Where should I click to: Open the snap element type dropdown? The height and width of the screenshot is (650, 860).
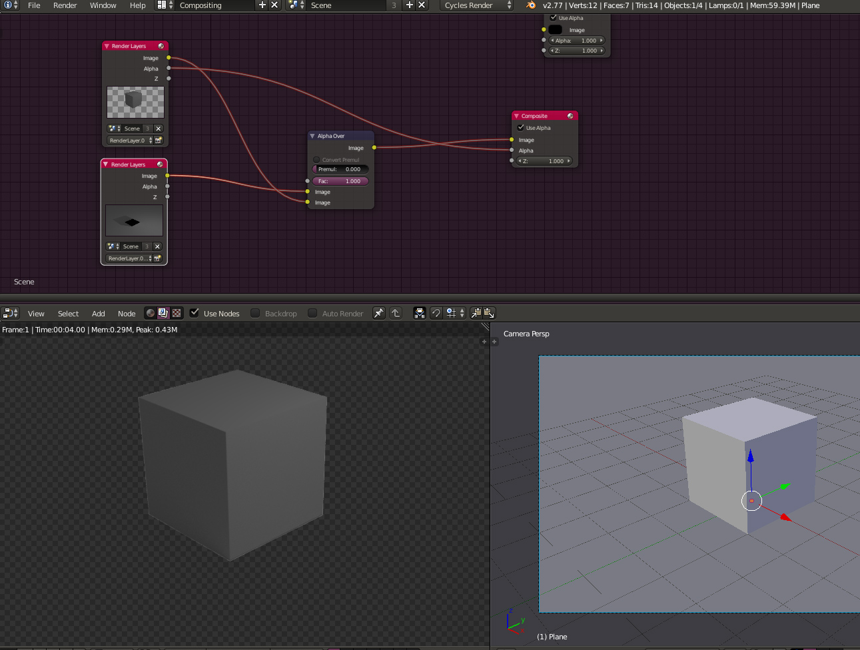click(456, 313)
